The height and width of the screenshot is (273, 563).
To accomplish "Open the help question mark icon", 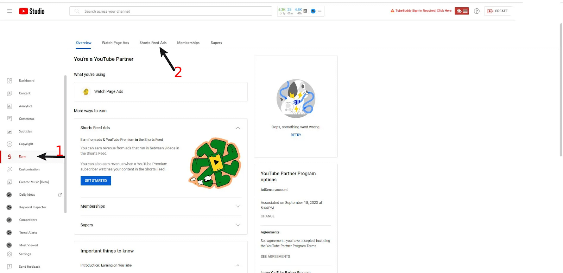I will point(477,11).
